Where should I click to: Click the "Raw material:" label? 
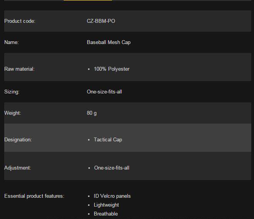point(19,69)
